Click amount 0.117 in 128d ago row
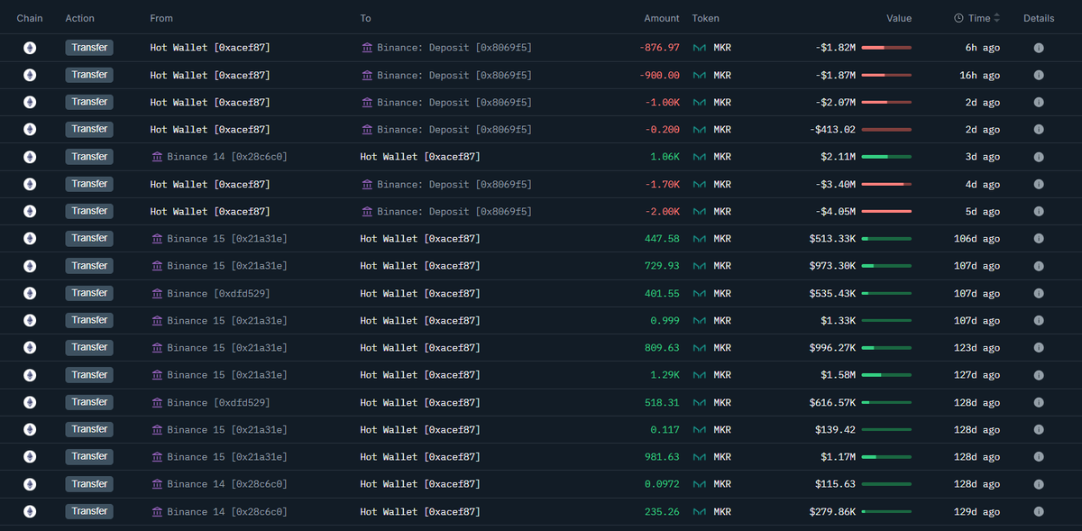The height and width of the screenshot is (531, 1082). (x=665, y=430)
